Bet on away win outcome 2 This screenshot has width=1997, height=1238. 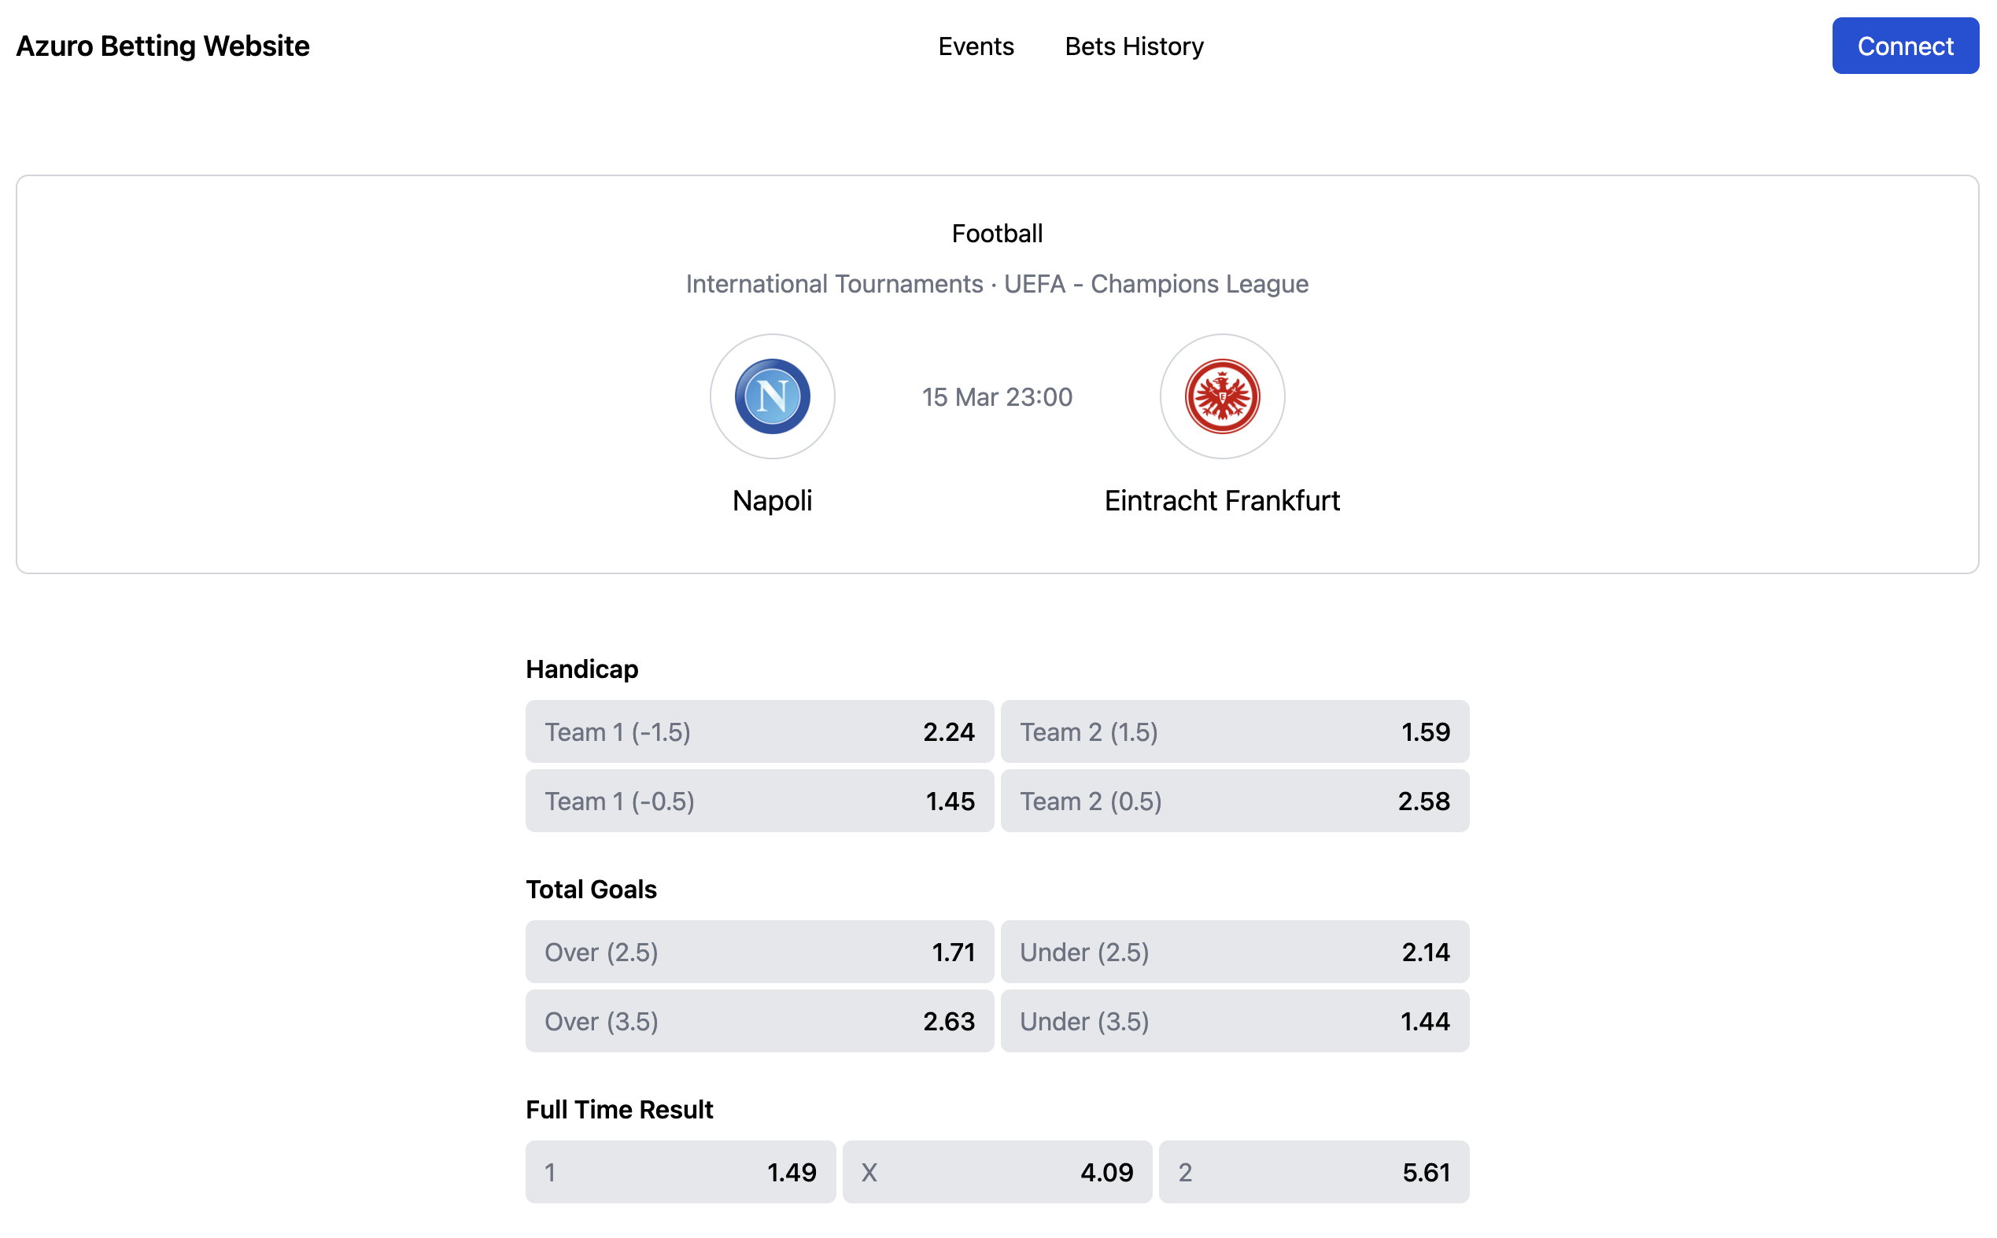coord(1314,1172)
